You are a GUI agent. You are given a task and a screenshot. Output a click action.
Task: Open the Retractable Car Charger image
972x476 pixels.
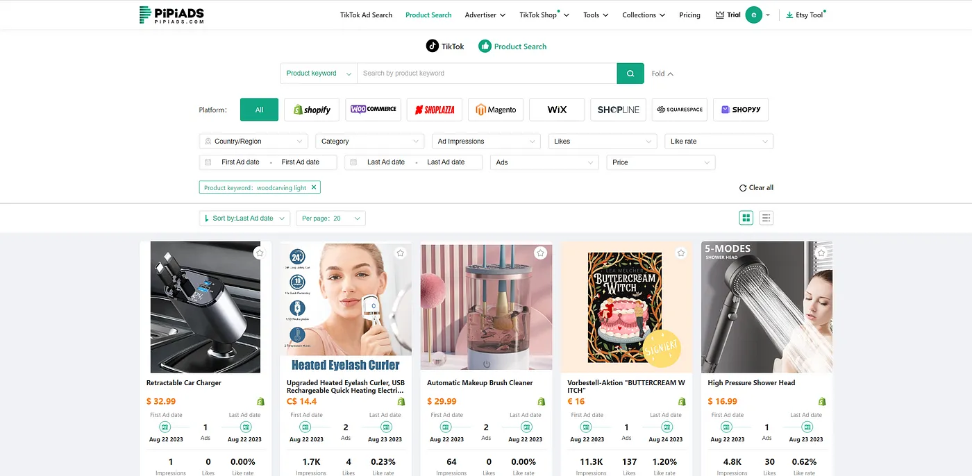point(206,307)
